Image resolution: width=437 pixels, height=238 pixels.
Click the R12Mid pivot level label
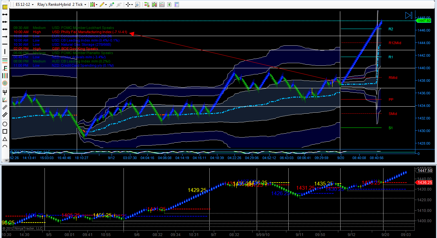(x=395, y=43)
